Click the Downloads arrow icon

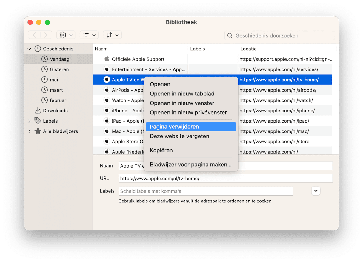[38, 111]
